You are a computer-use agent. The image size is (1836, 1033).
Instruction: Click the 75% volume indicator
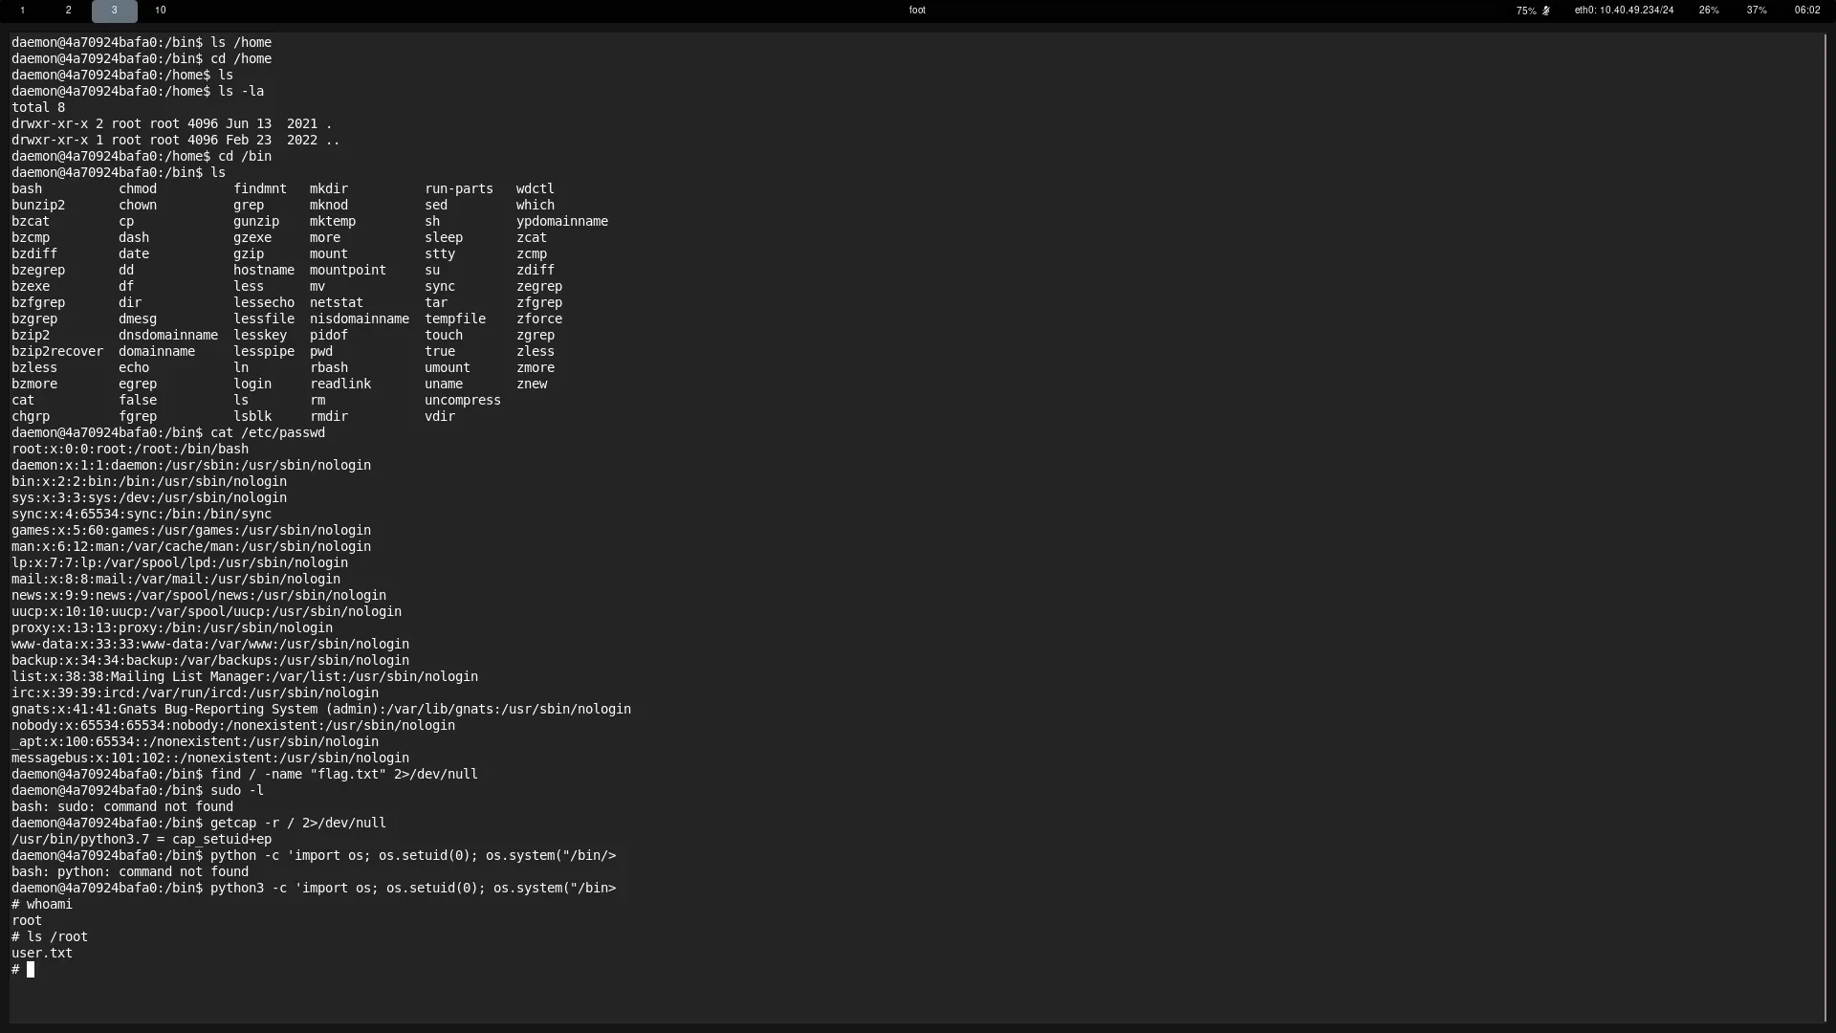[x=1526, y=11]
